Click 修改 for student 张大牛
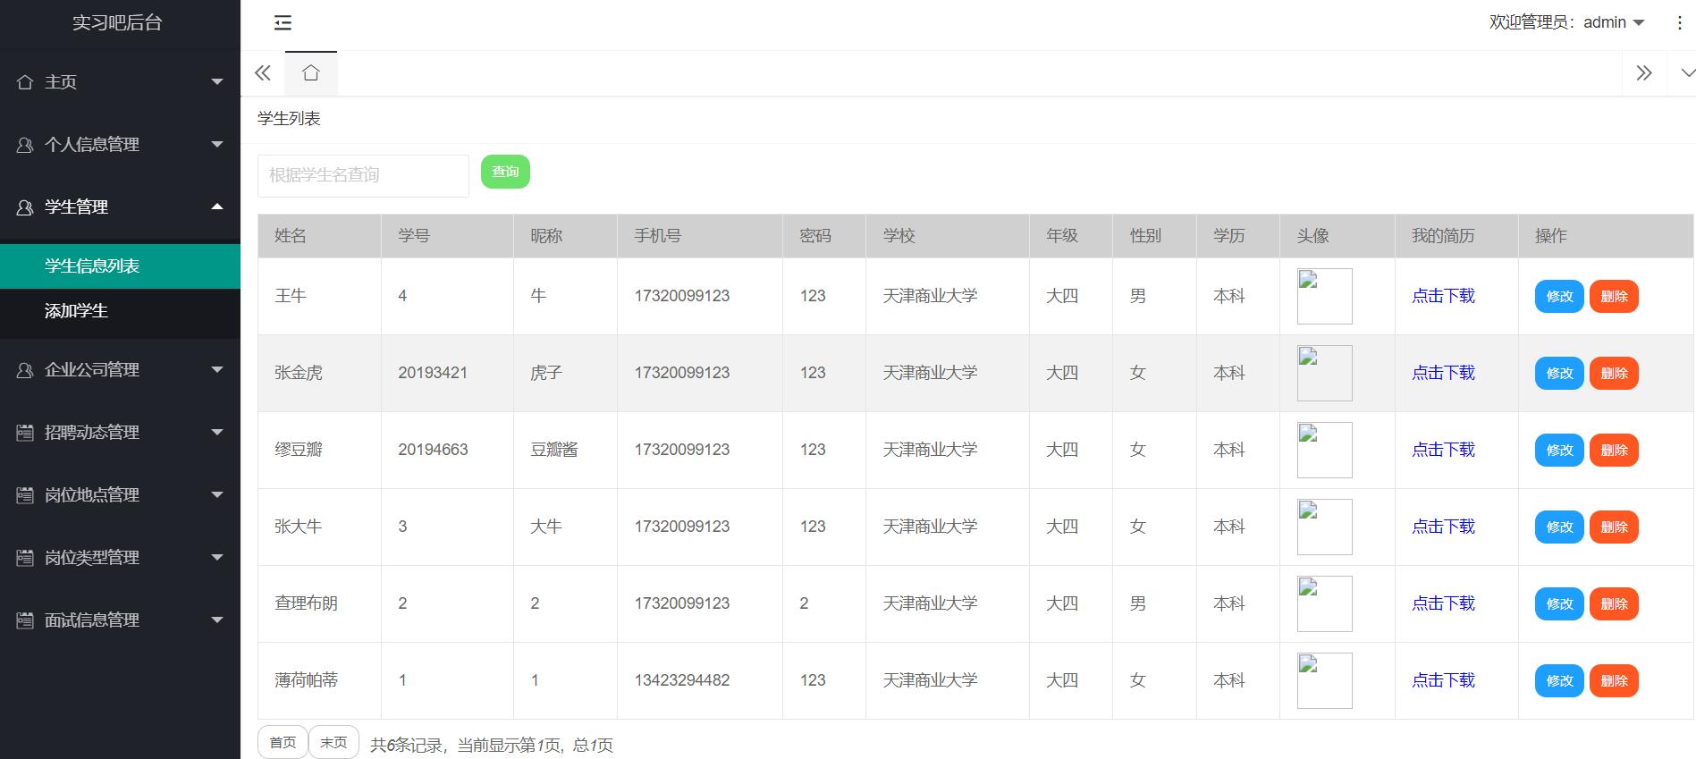Viewport: 1696px width, 759px height. click(x=1559, y=527)
